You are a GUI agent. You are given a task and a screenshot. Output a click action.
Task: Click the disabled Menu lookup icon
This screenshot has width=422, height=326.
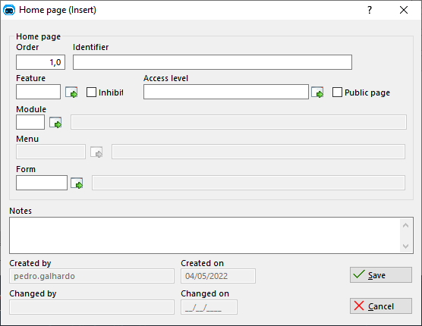click(96, 152)
